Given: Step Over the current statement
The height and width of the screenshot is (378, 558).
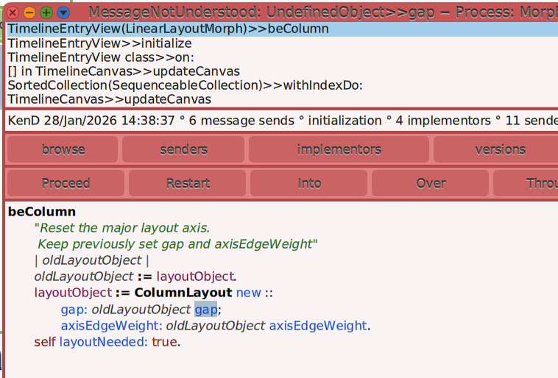Looking at the screenshot, I should pyautogui.click(x=431, y=183).
